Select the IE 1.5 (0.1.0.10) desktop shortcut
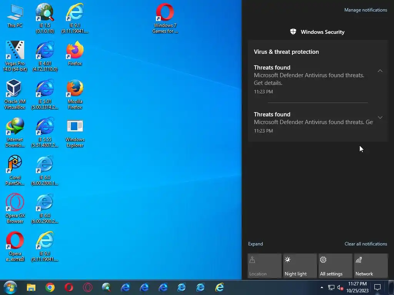The width and height of the screenshot is (394, 295). [45, 18]
